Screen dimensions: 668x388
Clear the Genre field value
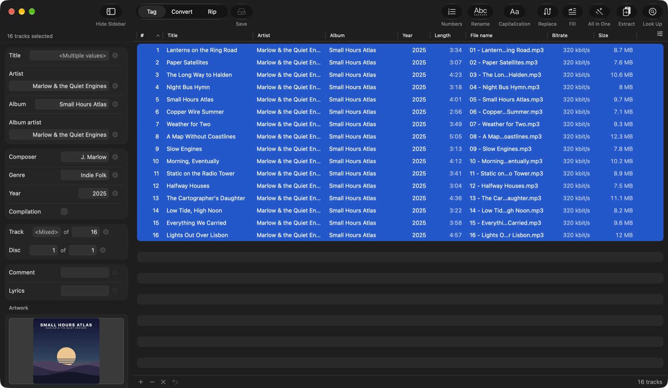[115, 175]
